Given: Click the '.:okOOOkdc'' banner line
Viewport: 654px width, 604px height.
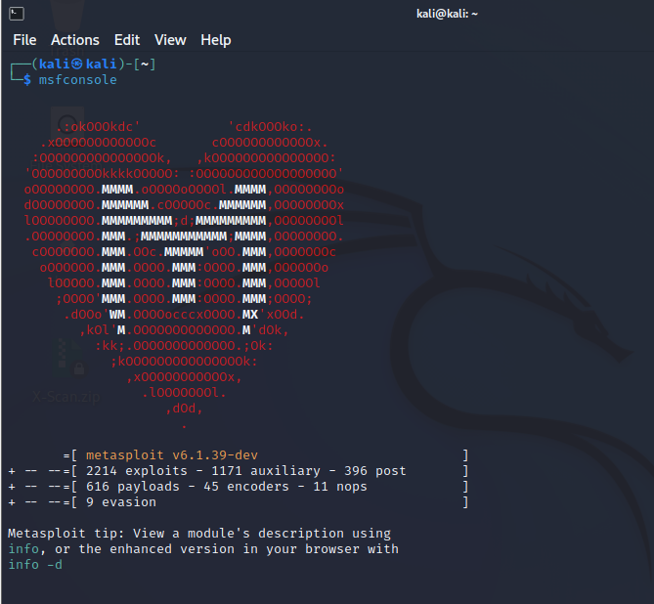Looking at the screenshot, I should [x=98, y=127].
